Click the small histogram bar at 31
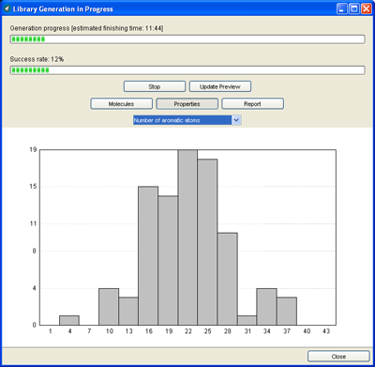Viewport: 375px width, 367px height. pos(247,320)
